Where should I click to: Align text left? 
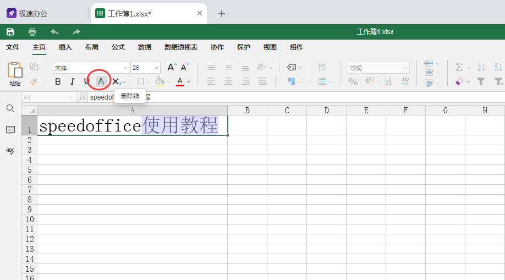[211, 81]
